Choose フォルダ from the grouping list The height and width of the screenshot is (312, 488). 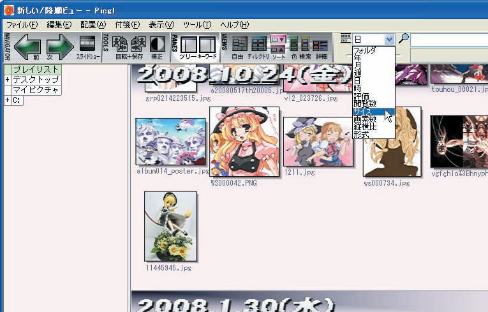pyautogui.click(x=373, y=50)
